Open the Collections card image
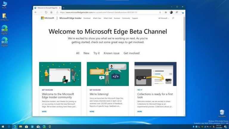The height and width of the screenshot is (129, 229). tap(155, 74)
